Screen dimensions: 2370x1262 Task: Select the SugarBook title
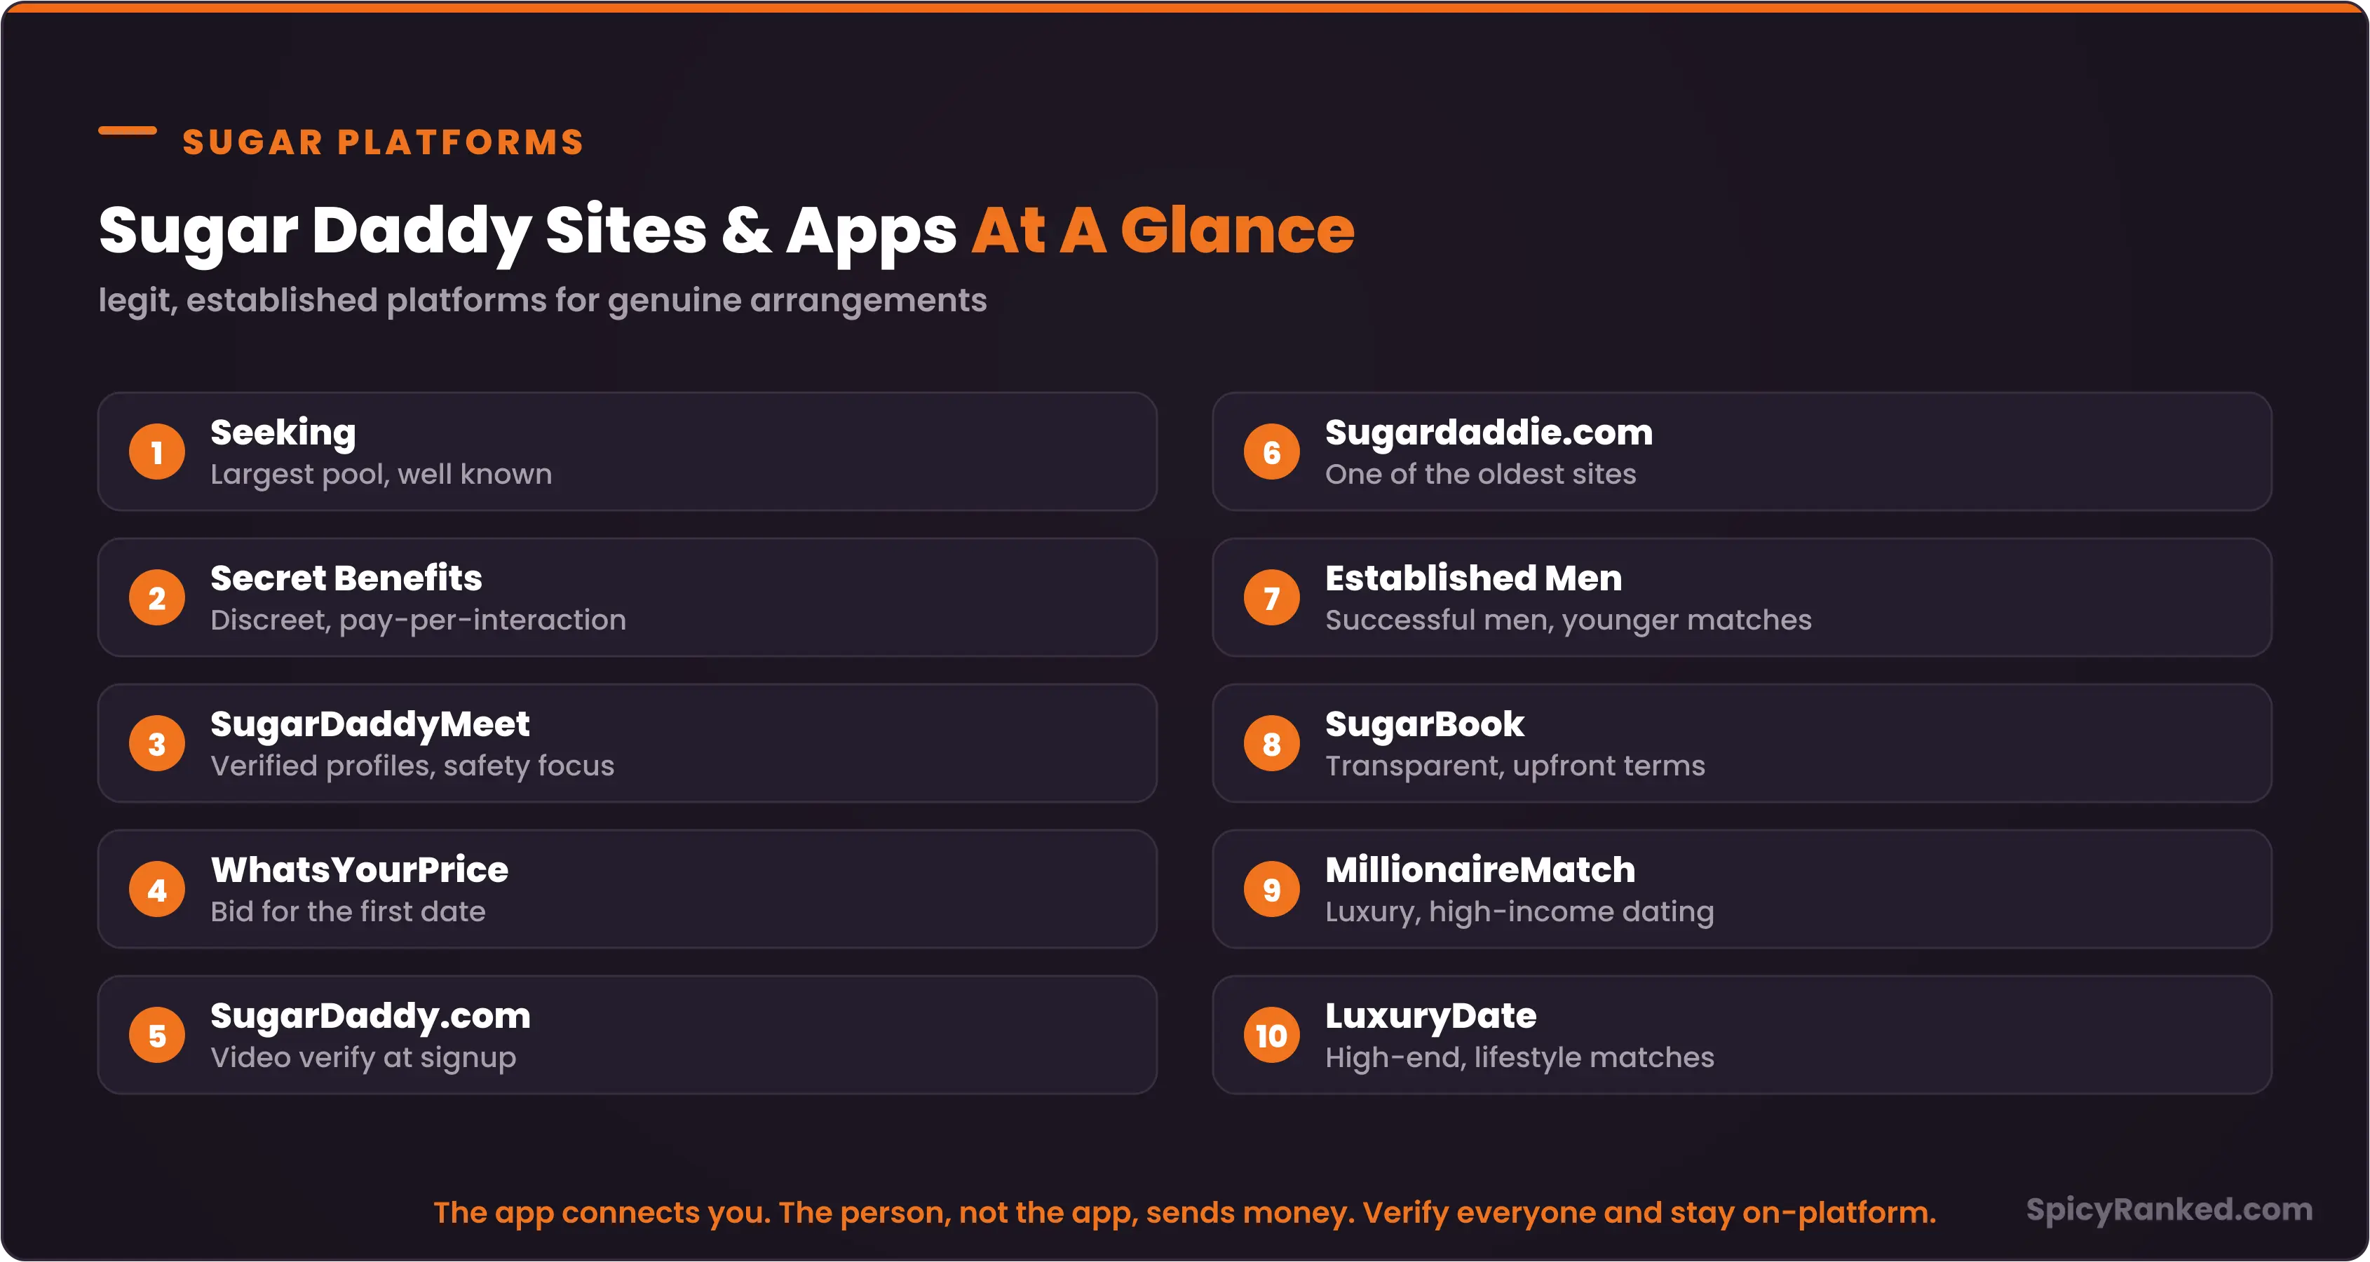tap(1424, 726)
